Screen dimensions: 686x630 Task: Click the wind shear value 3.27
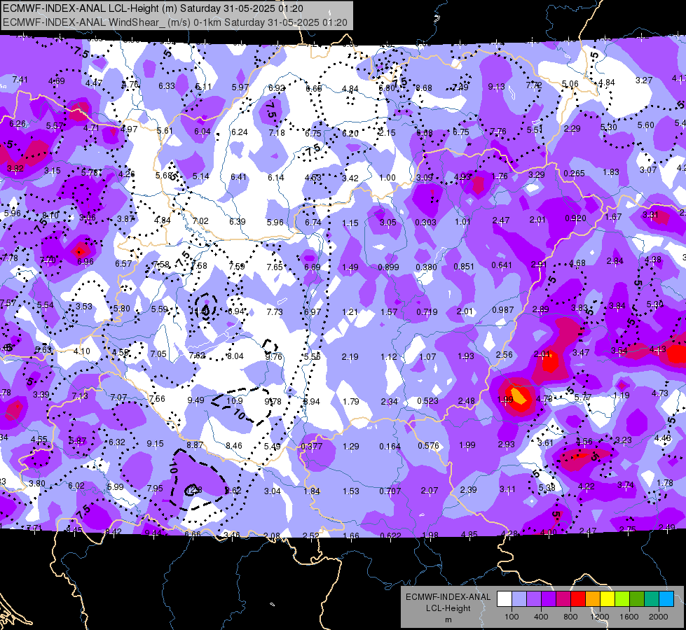(x=644, y=80)
